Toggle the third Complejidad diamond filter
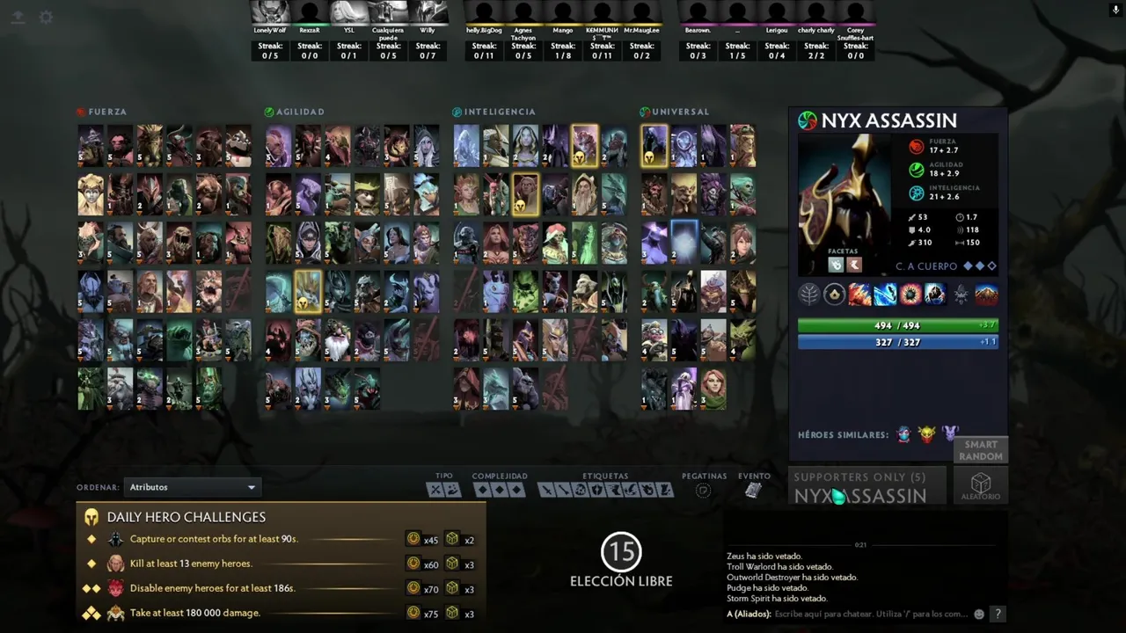This screenshot has height=633, width=1126. click(x=517, y=491)
